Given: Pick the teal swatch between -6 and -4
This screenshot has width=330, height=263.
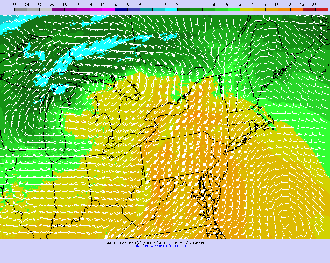Looking at the screenshot, I should click(x=146, y=9).
